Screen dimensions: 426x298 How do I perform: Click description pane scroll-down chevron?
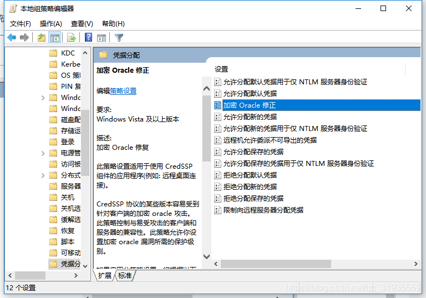(x=206, y=256)
